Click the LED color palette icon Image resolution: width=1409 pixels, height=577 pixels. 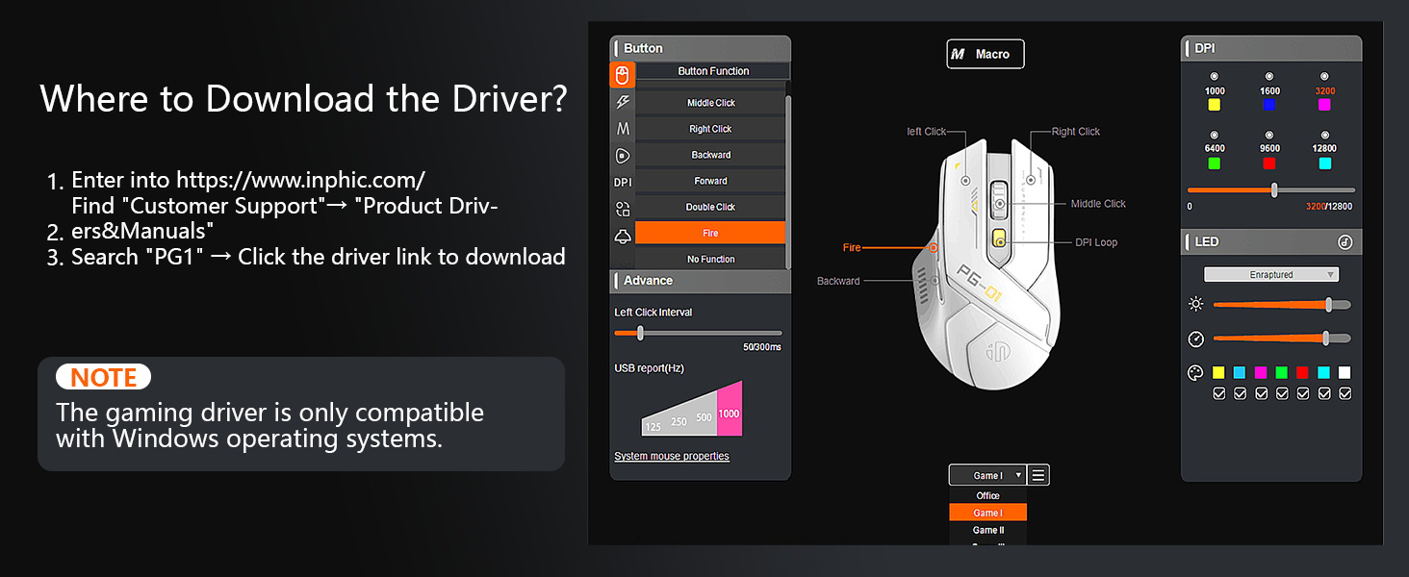click(1196, 373)
